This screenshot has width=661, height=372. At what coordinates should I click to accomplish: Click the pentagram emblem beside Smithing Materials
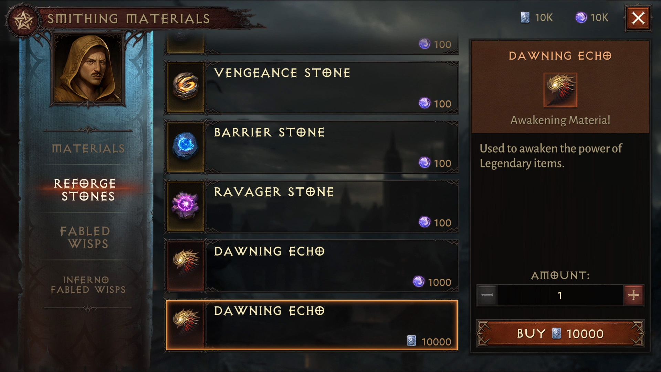pyautogui.click(x=23, y=21)
